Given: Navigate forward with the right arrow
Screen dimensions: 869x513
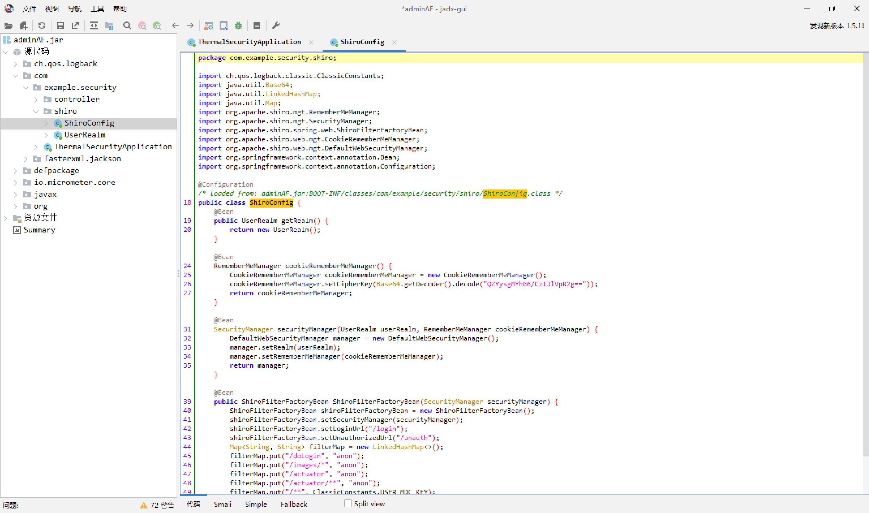Looking at the screenshot, I should click(190, 25).
